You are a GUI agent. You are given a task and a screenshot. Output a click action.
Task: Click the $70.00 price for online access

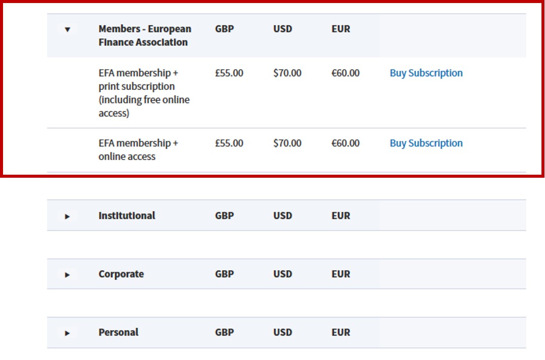(x=287, y=143)
